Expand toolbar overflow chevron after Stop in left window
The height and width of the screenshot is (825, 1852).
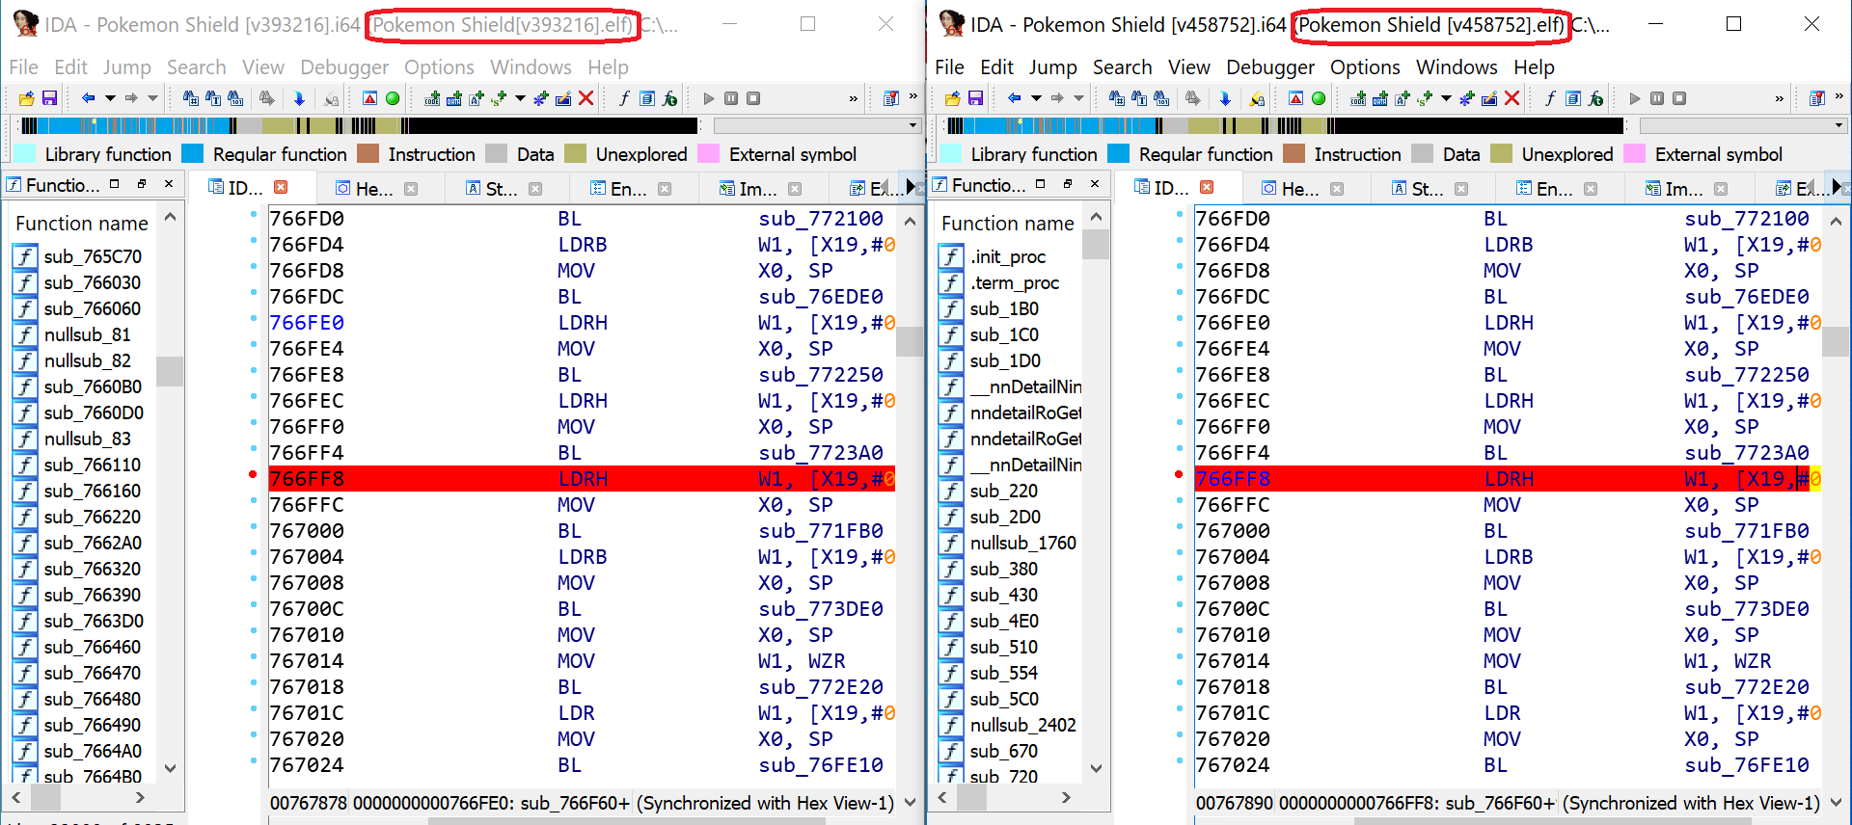click(853, 98)
